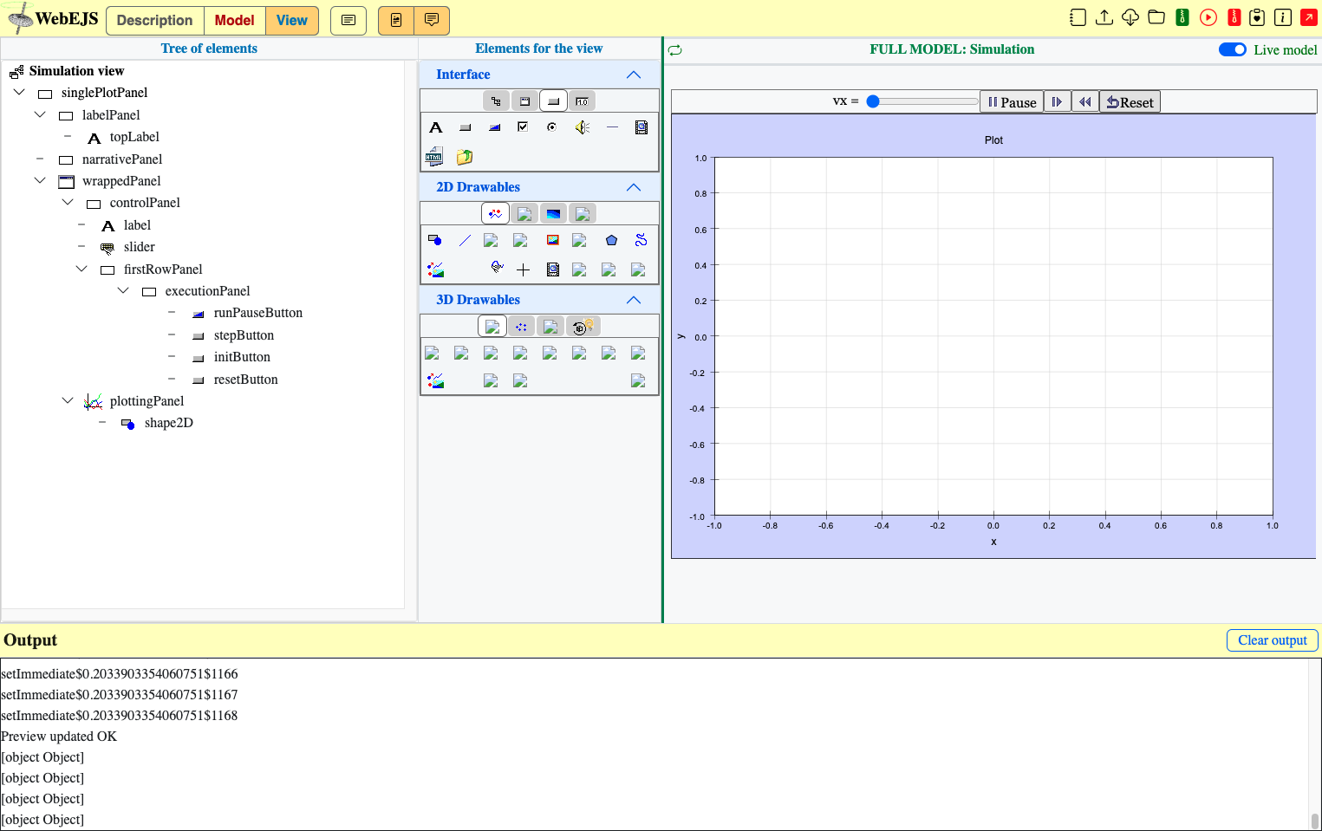The image size is (1322, 831).
Task: Select the 3D rotate with lightbulb palette tab
Action: 583,327
